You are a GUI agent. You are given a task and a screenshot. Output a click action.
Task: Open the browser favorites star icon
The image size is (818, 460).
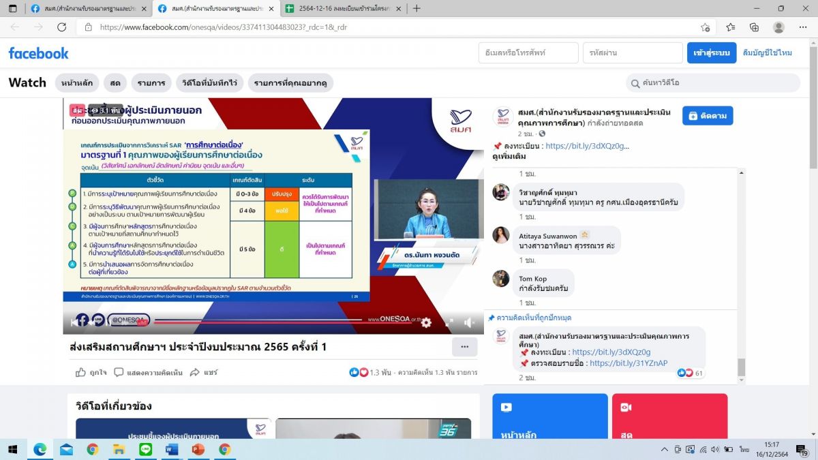(x=731, y=27)
